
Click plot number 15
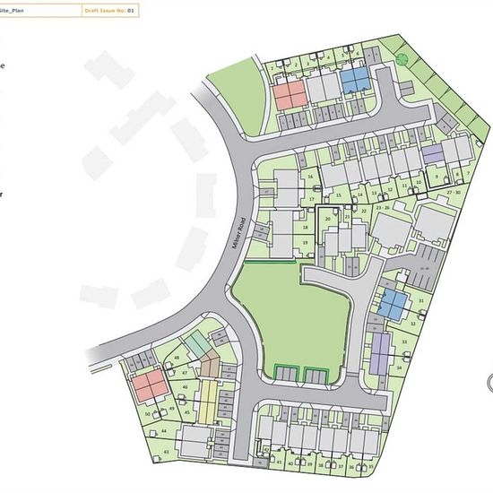pyautogui.click(x=339, y=195)
